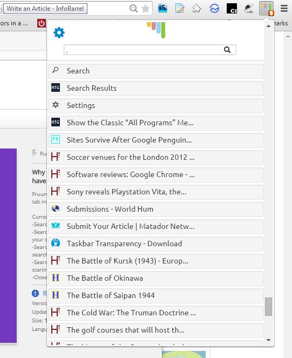Bookmark page with the star icon
The height and width of the screenshot is (358, 292).
click(x=145, y=9)
